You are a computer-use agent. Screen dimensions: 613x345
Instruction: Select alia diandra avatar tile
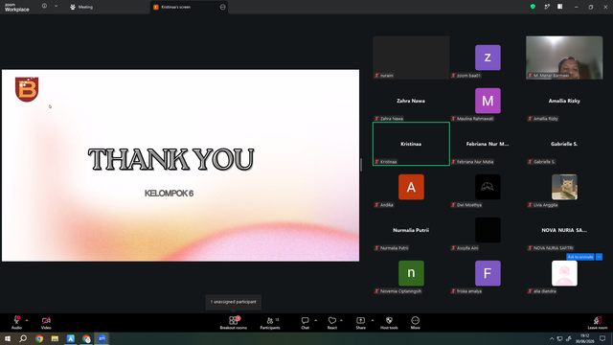pos(564,273)
